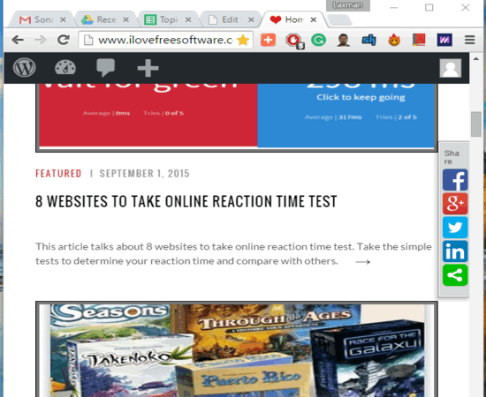Screen dimensions: 486x397
Task: Click the plus icon to add new content
Action: pos(148,67)
